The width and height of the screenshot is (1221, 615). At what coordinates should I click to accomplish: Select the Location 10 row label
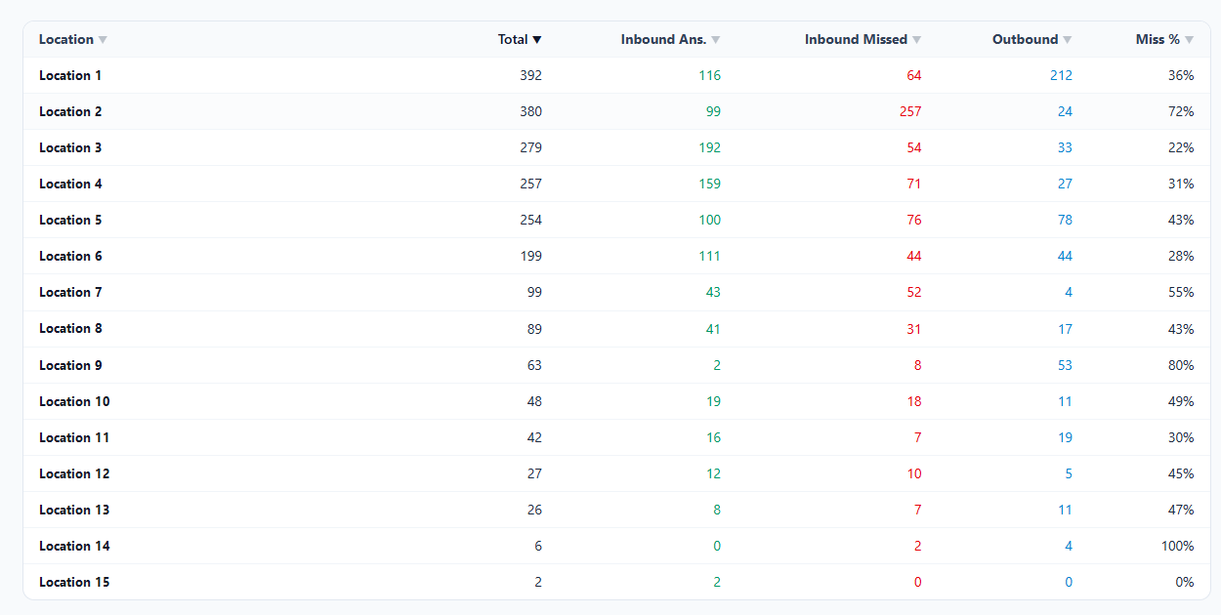click(x=74, y=401)
